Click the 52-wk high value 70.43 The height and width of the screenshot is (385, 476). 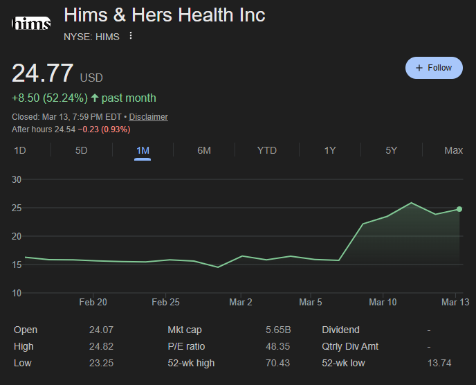(278, 363)
